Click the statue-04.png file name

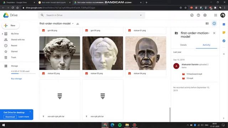(x=140, y=74)
